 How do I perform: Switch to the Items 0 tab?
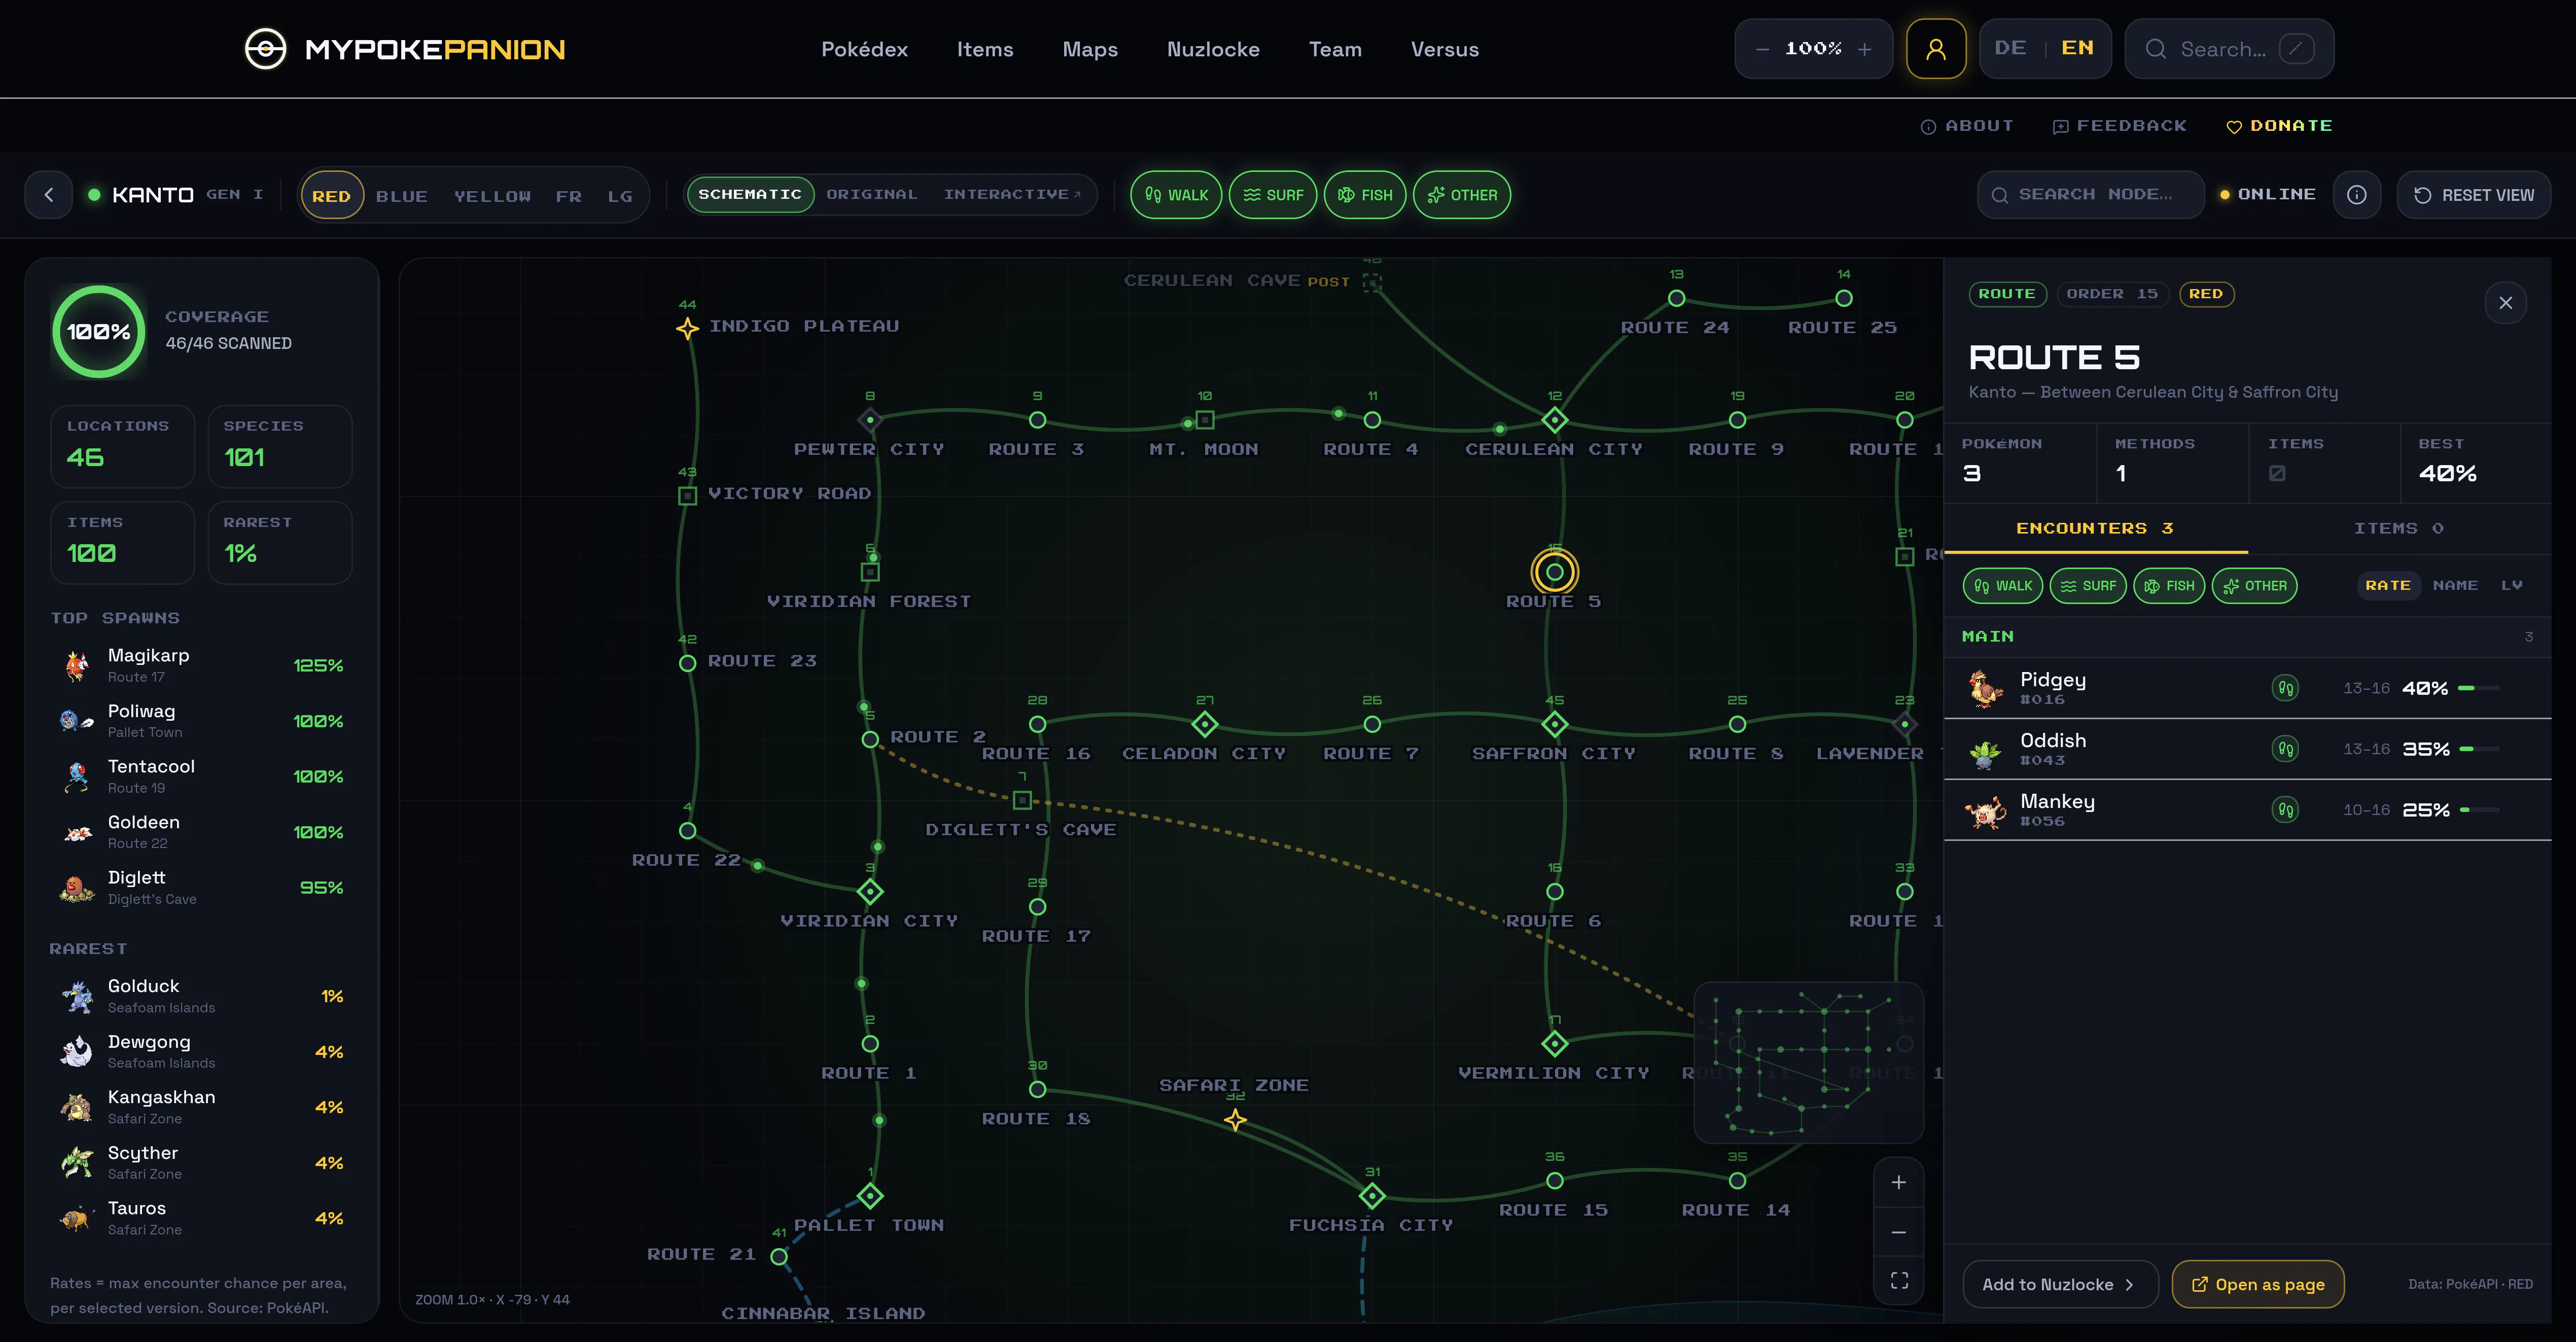[x=2398, y=528]
